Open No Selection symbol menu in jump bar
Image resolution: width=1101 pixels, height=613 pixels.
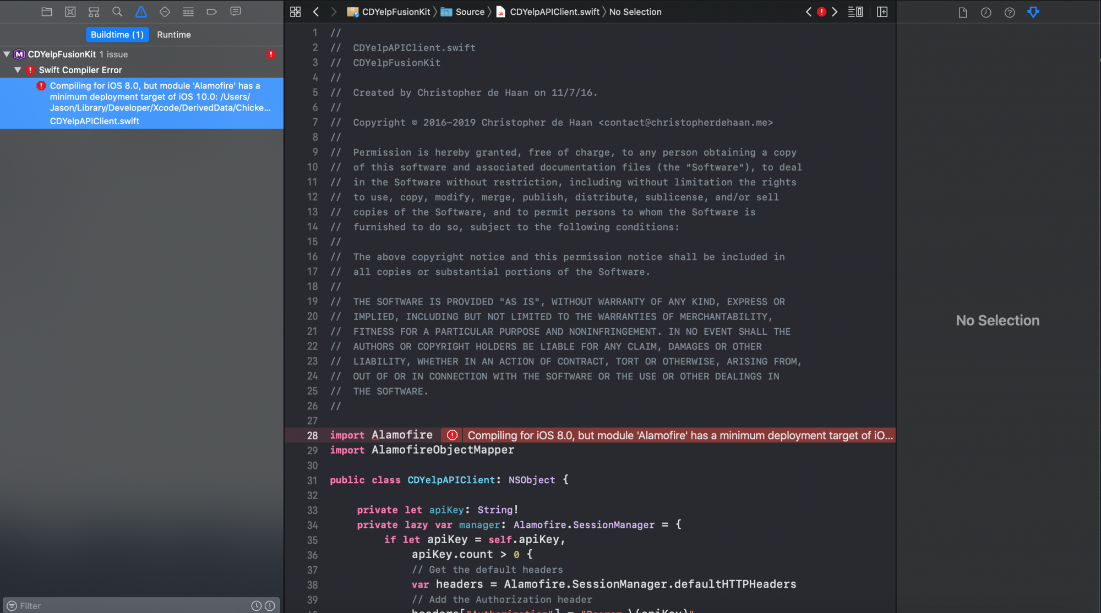[x=635, y=12]
